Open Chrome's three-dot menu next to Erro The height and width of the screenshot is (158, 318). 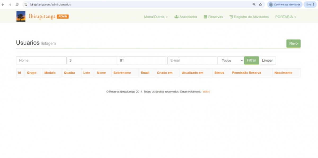point(313,5)
